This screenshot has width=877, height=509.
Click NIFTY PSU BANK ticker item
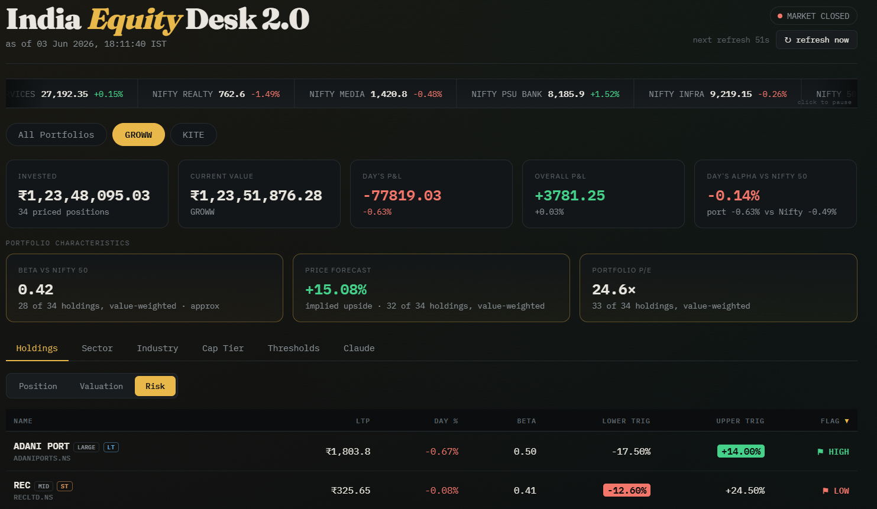click(x=545, y=94)
